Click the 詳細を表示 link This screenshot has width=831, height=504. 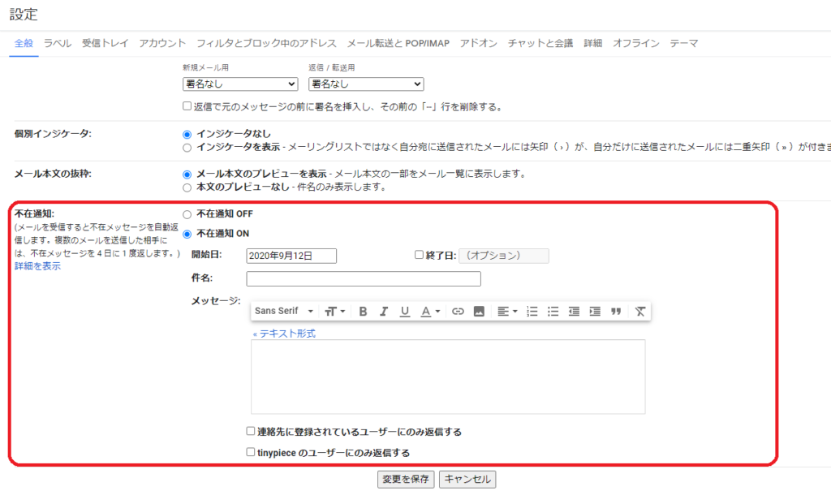coord(37,266)
